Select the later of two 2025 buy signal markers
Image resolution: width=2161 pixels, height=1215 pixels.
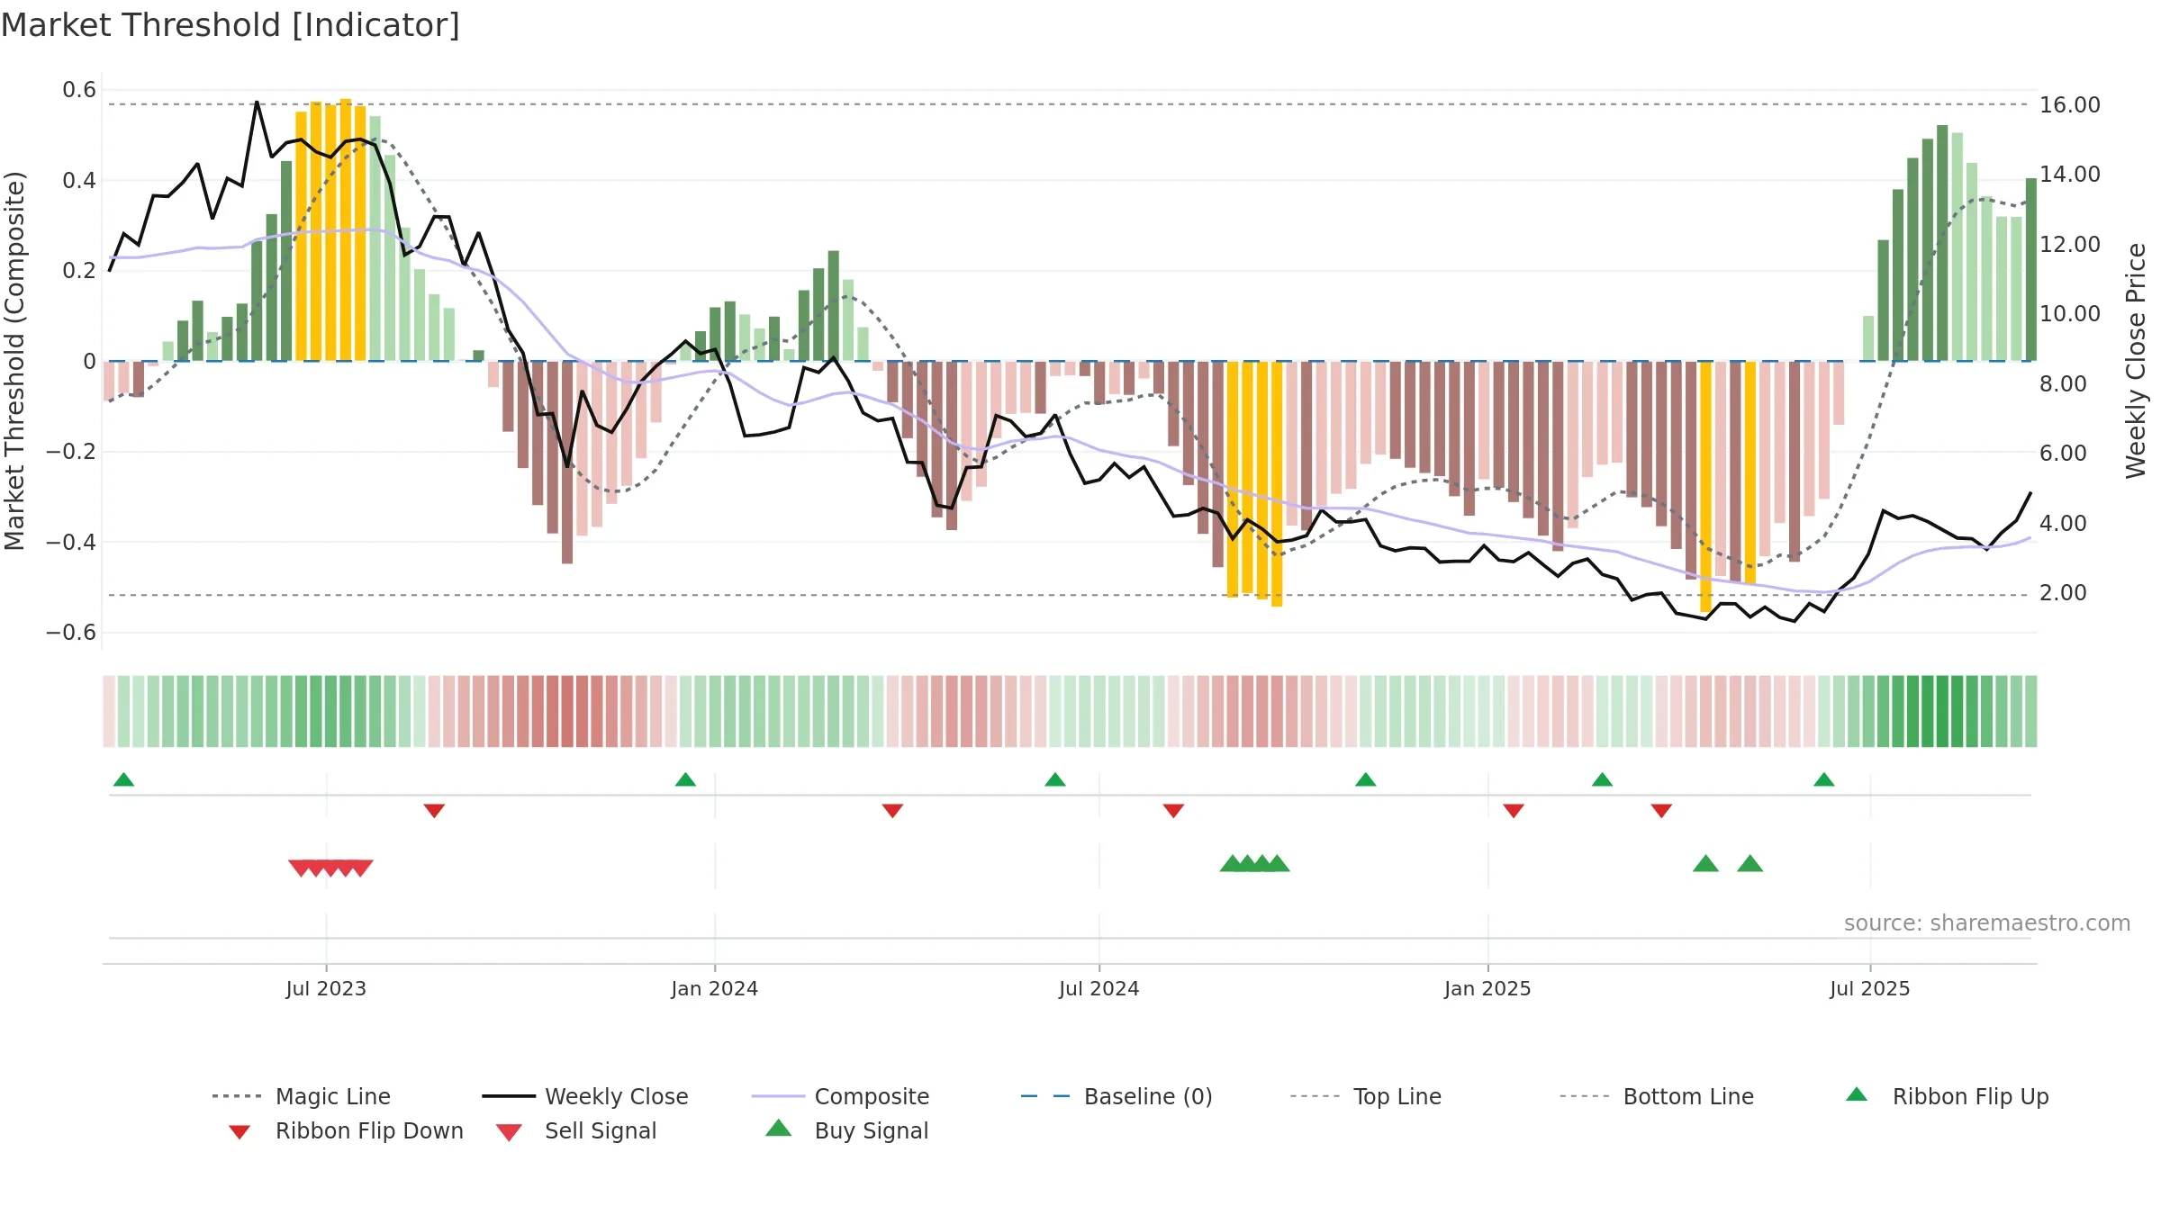click(1750, 864)
